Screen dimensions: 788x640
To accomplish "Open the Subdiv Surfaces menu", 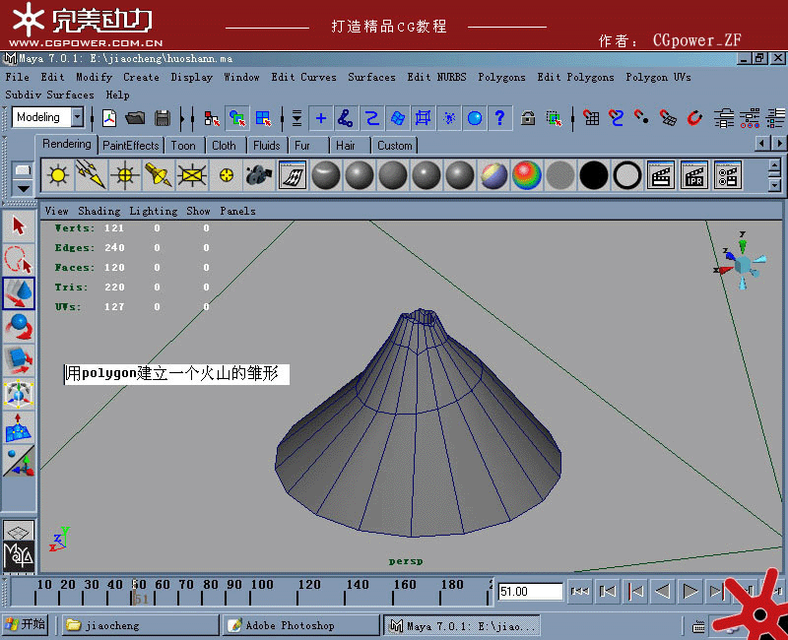I will tap(49, 95).
